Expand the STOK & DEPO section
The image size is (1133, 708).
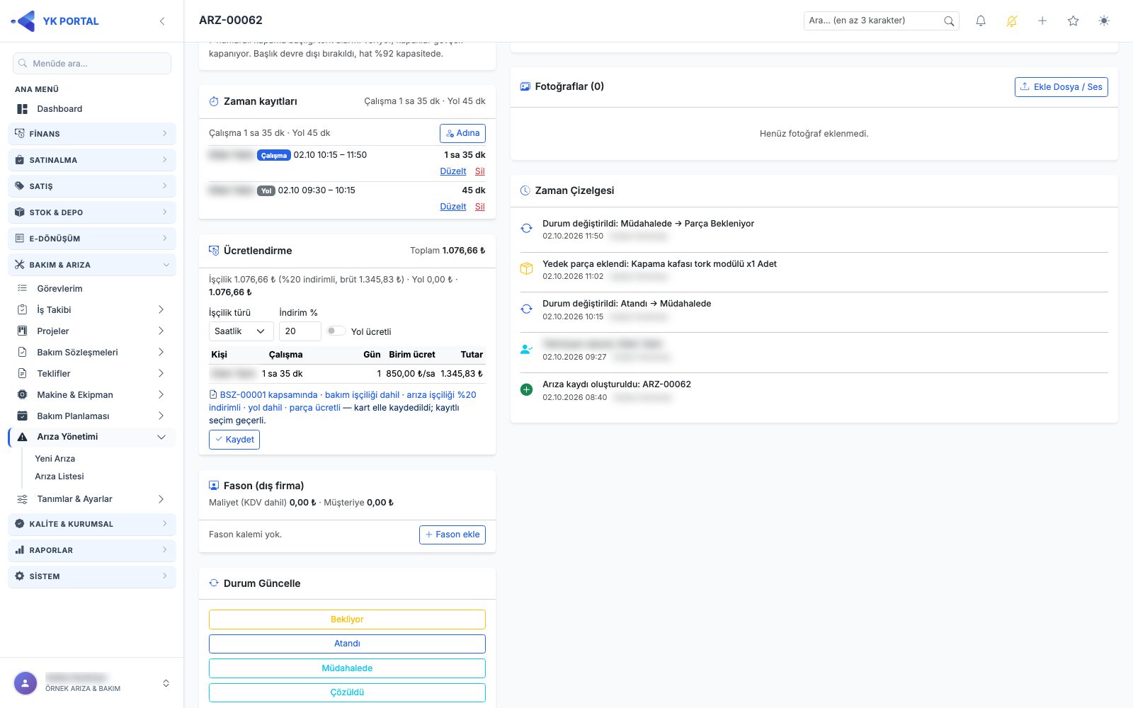92,212
